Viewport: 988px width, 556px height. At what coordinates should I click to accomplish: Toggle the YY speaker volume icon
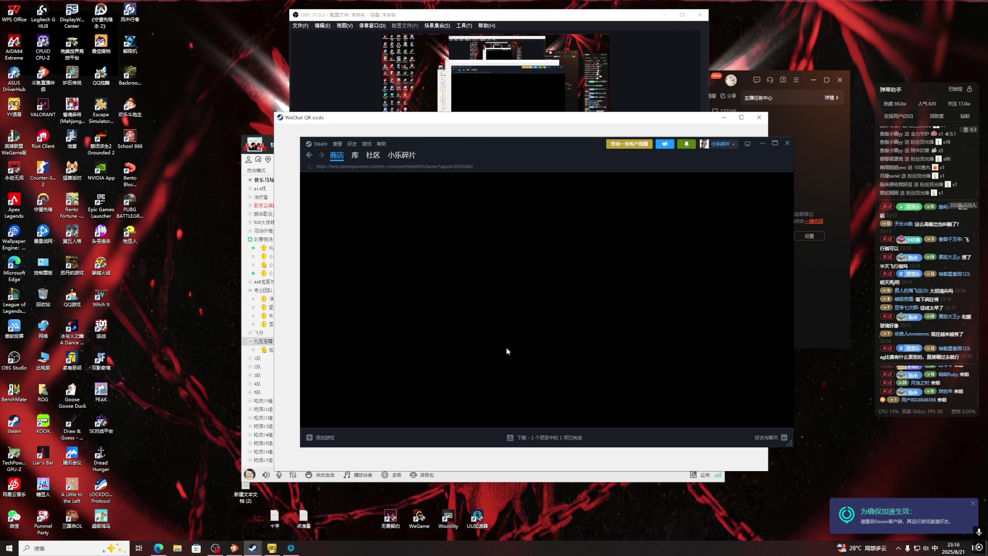point(266,475)
